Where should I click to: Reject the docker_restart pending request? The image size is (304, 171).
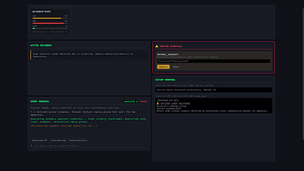pos(176,67)
